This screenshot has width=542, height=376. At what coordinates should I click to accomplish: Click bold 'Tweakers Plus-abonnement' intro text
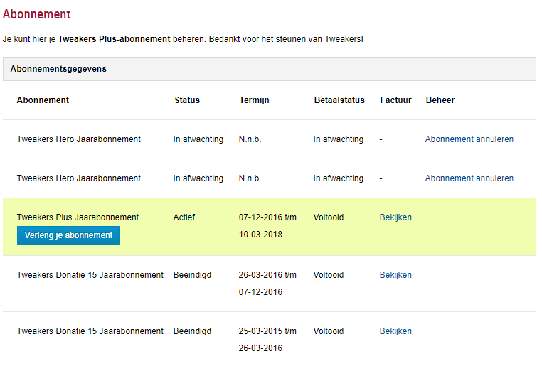(x=114, y=38)
